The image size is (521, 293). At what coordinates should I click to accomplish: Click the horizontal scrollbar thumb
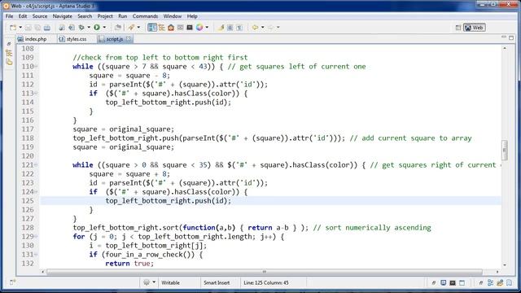click(x=265, y=272)
